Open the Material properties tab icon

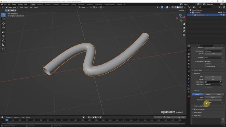[189, 92]
